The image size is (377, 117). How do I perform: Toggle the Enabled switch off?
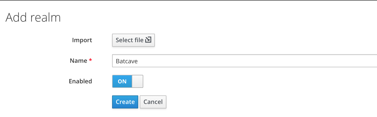tap(127, 81)
